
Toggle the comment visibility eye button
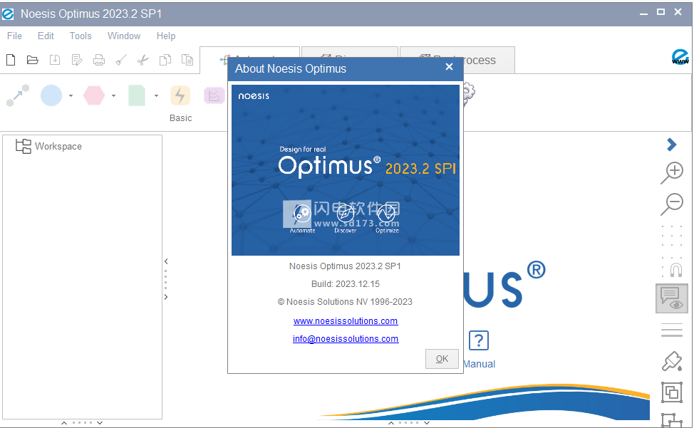pos(671,298)
